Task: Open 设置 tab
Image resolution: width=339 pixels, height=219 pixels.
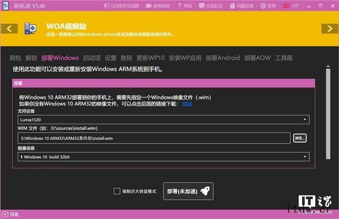Action: (x=111, y=58)
